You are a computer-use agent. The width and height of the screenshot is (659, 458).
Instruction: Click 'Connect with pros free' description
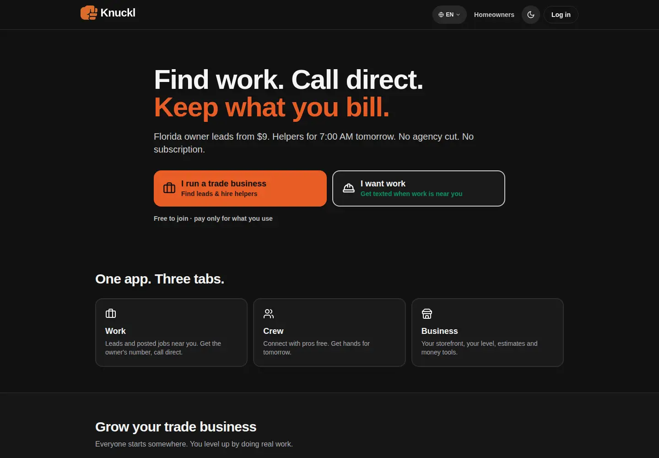pyautogui.click(x=316, y=348)
